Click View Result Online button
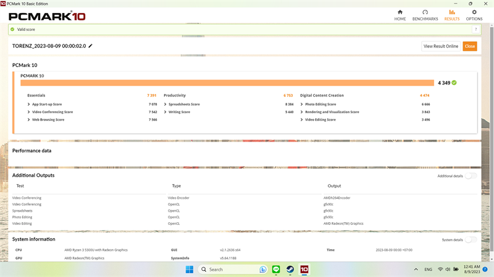494x277 pixels. pos(441,46)
